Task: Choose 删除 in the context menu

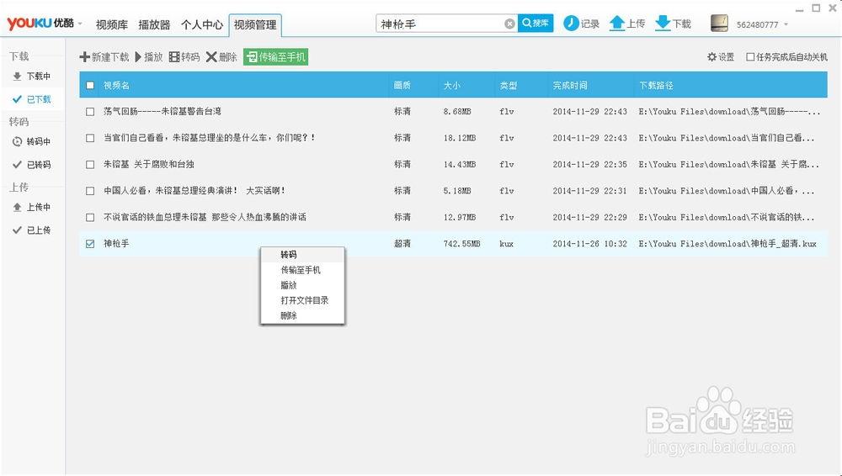Action: [302, 315]
